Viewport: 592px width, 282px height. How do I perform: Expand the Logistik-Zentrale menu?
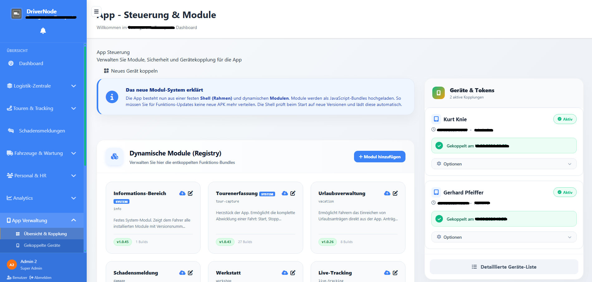pos(42,86)
